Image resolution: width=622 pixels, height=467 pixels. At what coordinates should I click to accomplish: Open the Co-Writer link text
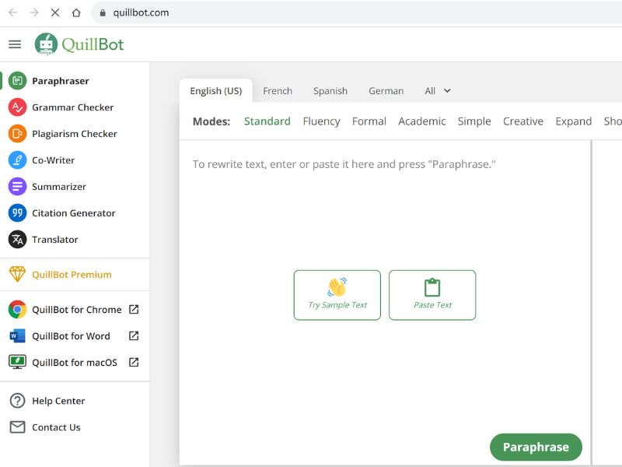[53, 160]
